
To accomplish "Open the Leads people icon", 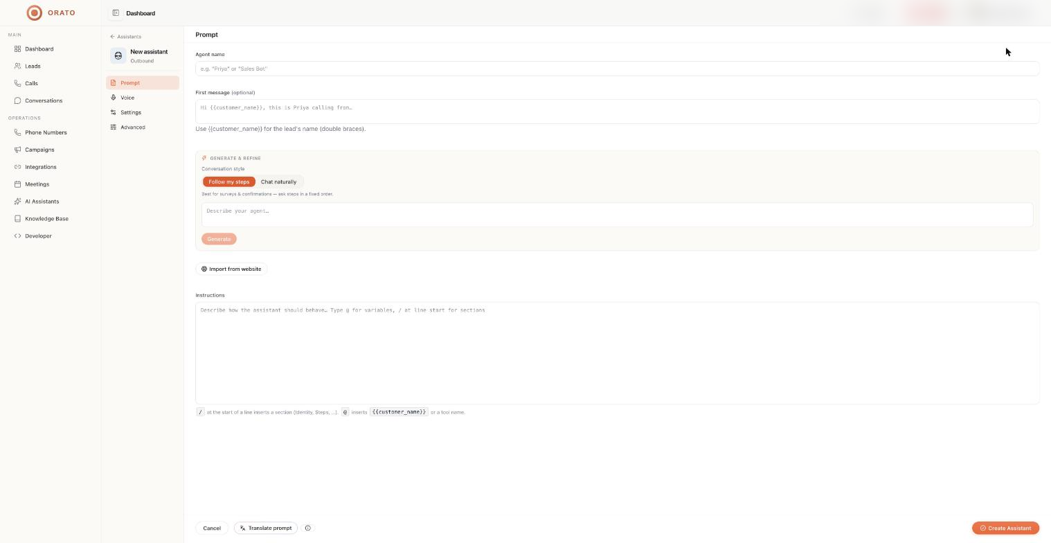I will point(17,66).
